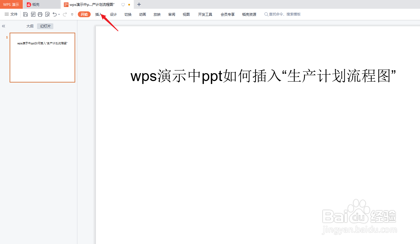This screenshot has width=420, height=244.
Task: Switch to the 稻壳 tab
Action: pos(42,4)
